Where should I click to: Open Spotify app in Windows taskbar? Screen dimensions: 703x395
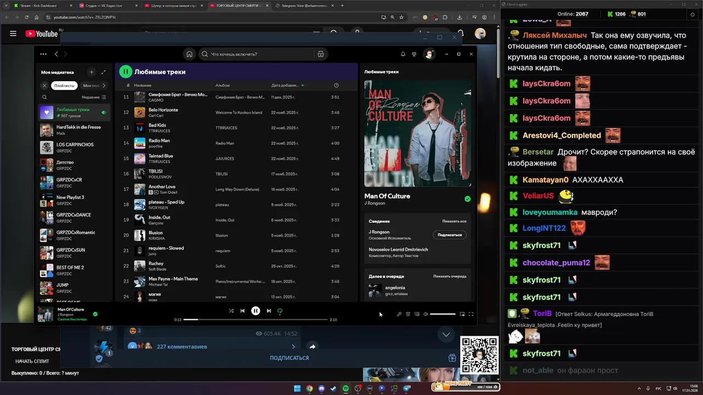345,388
